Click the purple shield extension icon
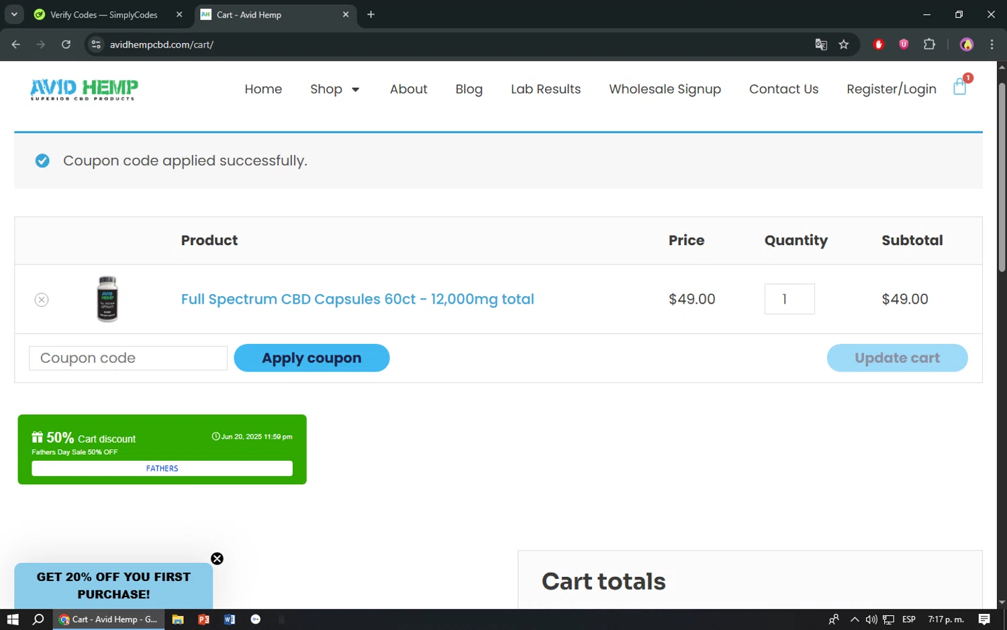The width and height of the screenshot is (1007, 630). (x=904, y=44)
